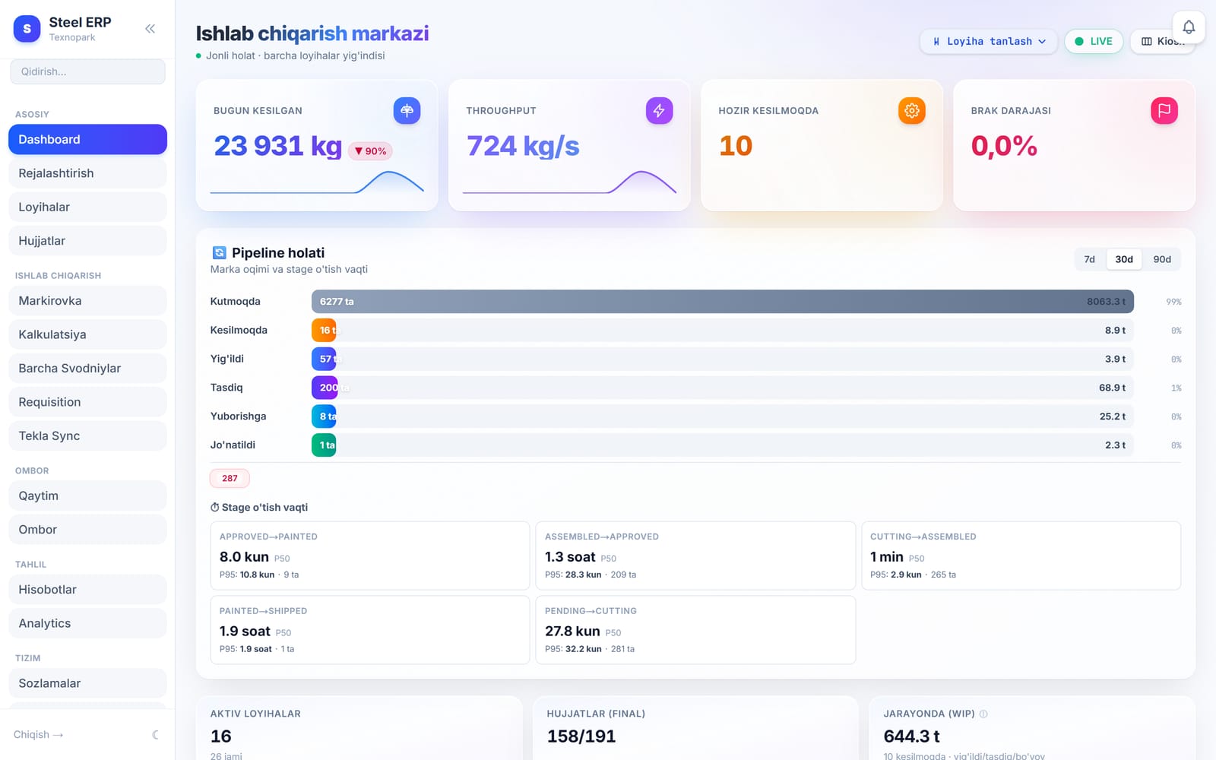This screenshot has width=1216, height=760.
Task: Open Markirovka page
Action: click(x=87, y=301)
